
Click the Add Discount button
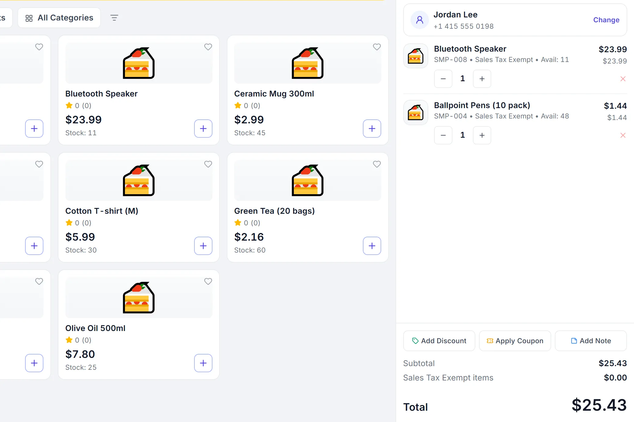(x=439, y=341)
